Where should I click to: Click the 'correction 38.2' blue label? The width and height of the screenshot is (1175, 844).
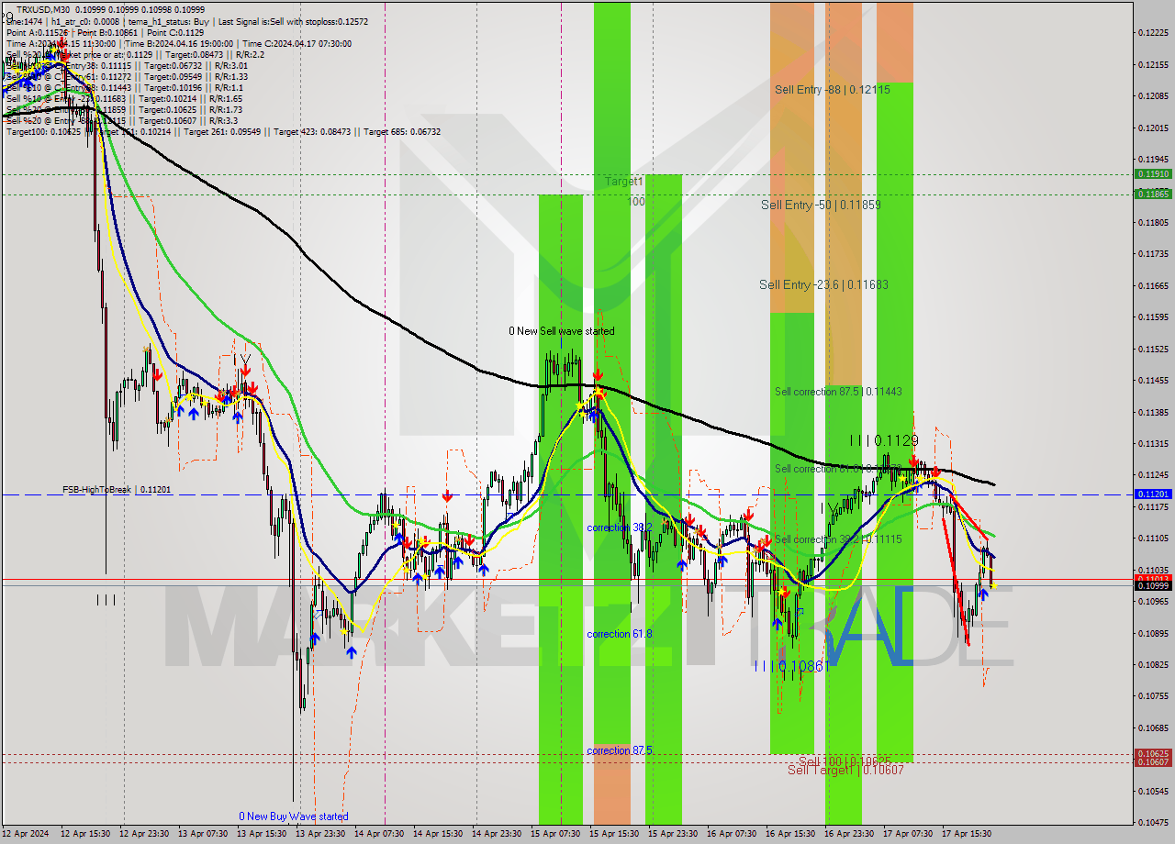pyautogui.click(x=620, y=528)
